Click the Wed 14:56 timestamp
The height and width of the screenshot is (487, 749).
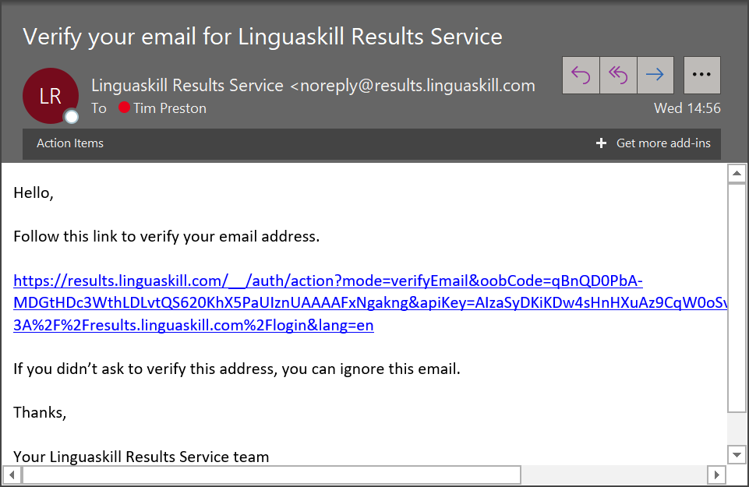[687, 108]
